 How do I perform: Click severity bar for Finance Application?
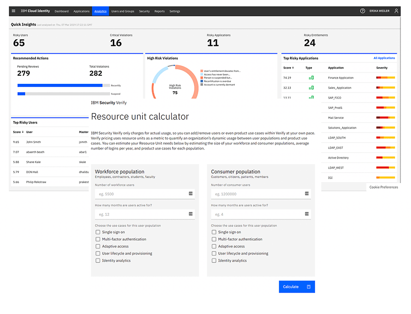(x=385, y=78)
